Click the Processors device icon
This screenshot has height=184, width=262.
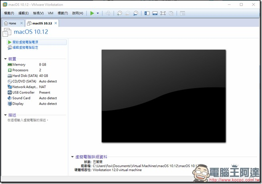pos(10,70)
